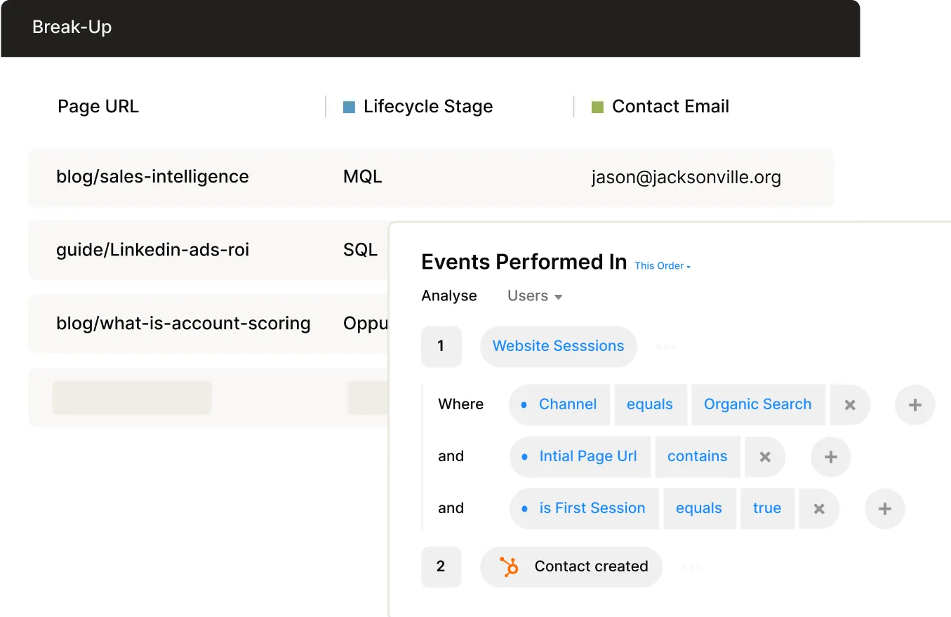
Task: Add a new condition after is First Session
Action: 884,509
